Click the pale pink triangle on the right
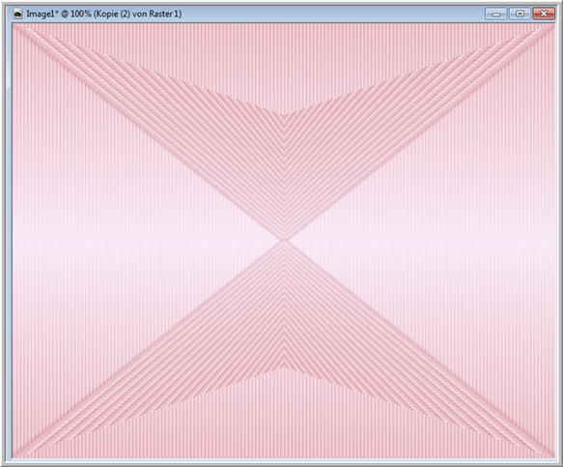Screen dimensions: 563x467 [460, 241]
